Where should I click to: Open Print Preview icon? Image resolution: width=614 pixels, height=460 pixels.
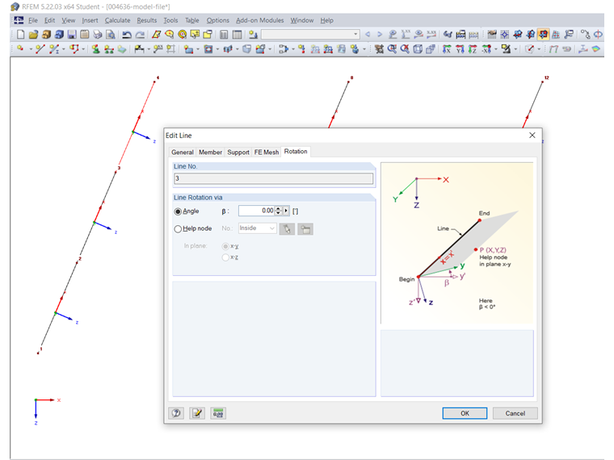(x=111, y=35)
